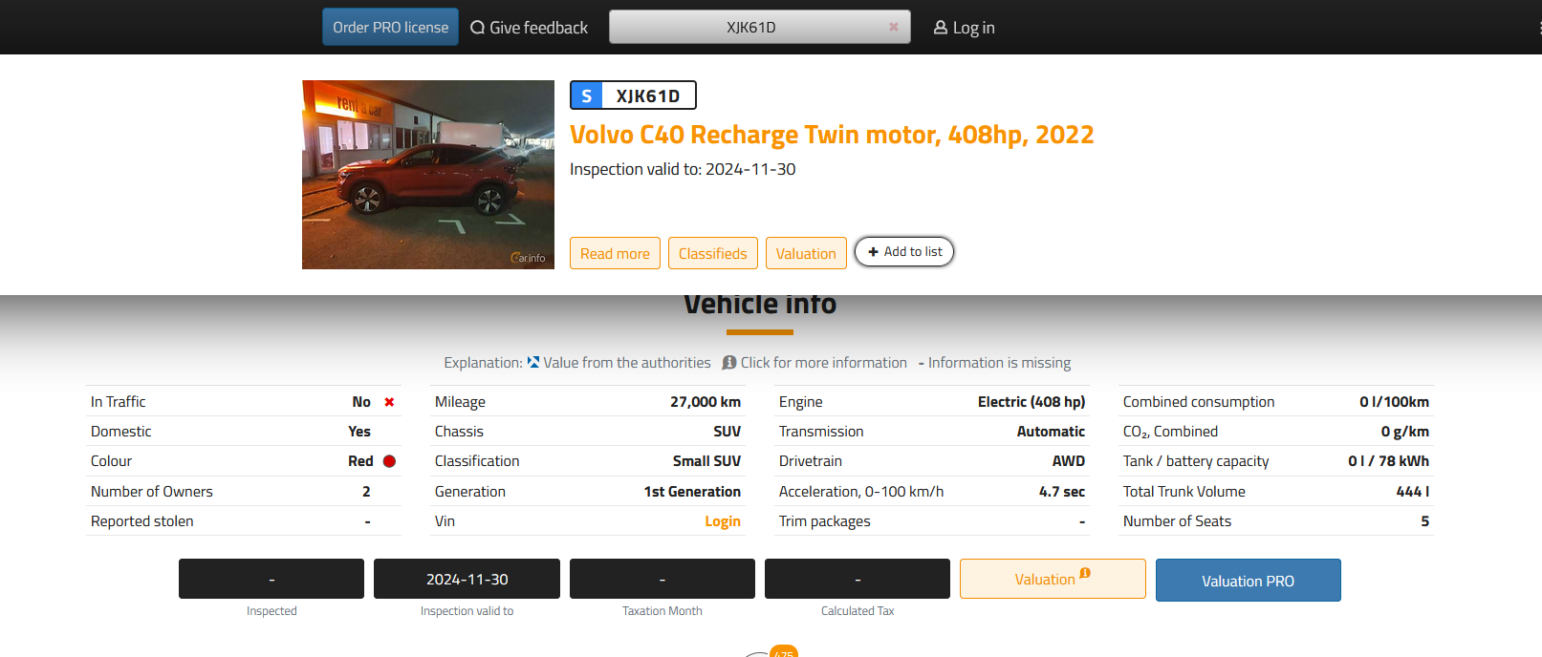Click the 2024-11-30 inspection valid box
1542x657 pixels.
click(x=467, y=579)
